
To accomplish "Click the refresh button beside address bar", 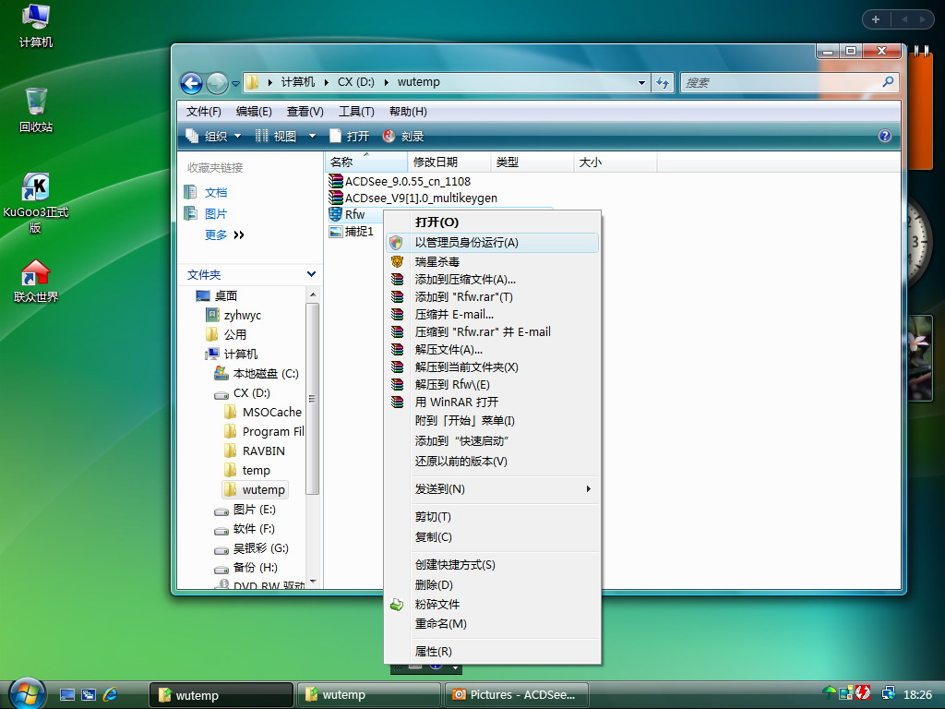I will click(x=663, y=82).
